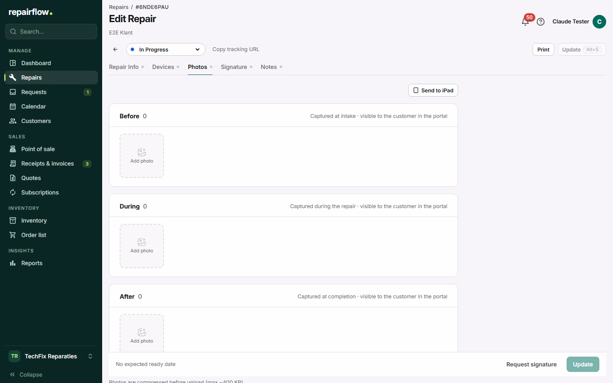Open Repairs wrench item in sidebar
Viewport: 613px width, 383px height.
[51, 77]
